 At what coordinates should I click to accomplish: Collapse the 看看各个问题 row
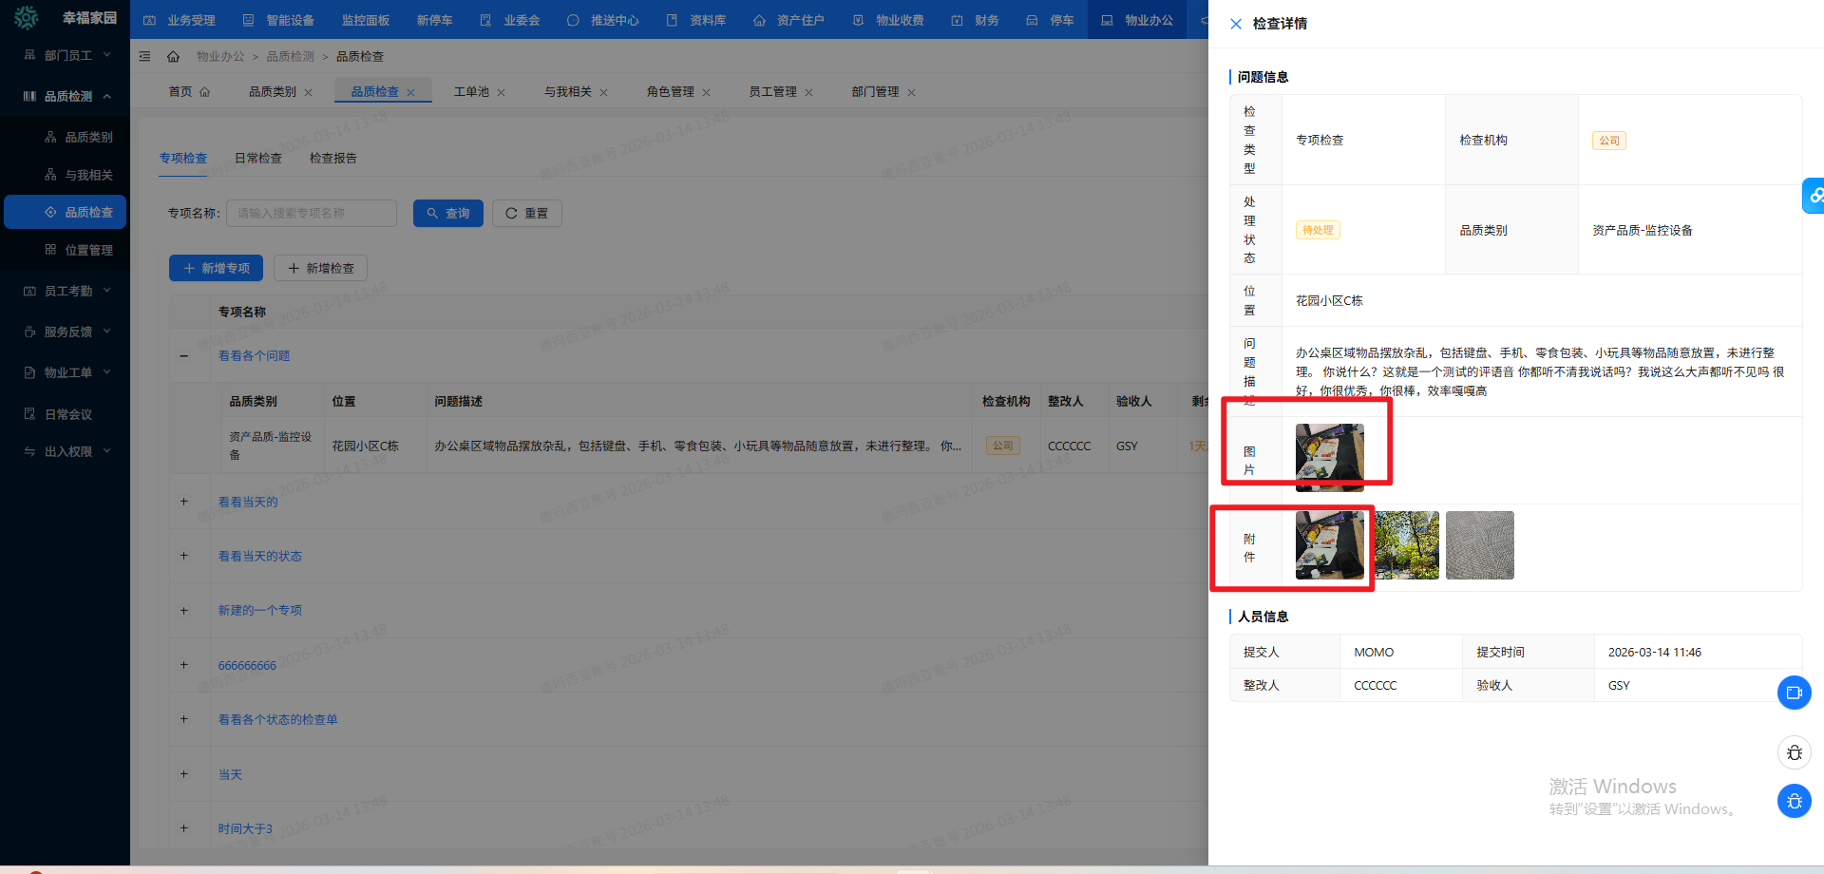click(184, 356)
